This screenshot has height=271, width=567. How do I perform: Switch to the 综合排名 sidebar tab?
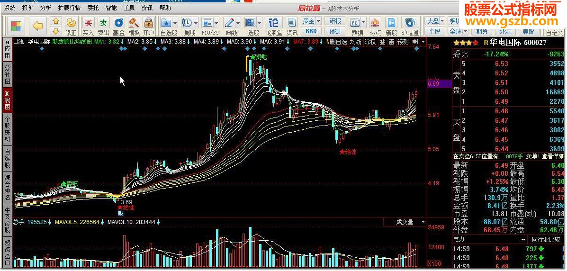pyautogui.click(x=7, y=188)
